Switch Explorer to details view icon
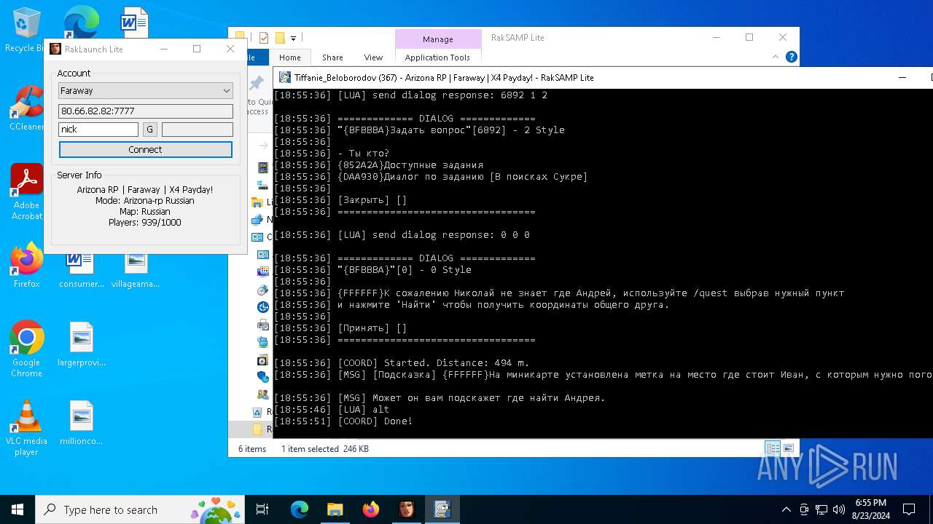This screenshot has height=524, width=933. (x=773, y=448)
